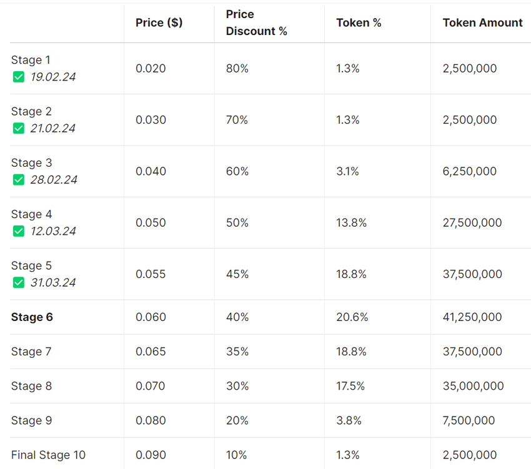
Task: Click the 27,500,000 token amount value
Action: click(x=472, y=222)
